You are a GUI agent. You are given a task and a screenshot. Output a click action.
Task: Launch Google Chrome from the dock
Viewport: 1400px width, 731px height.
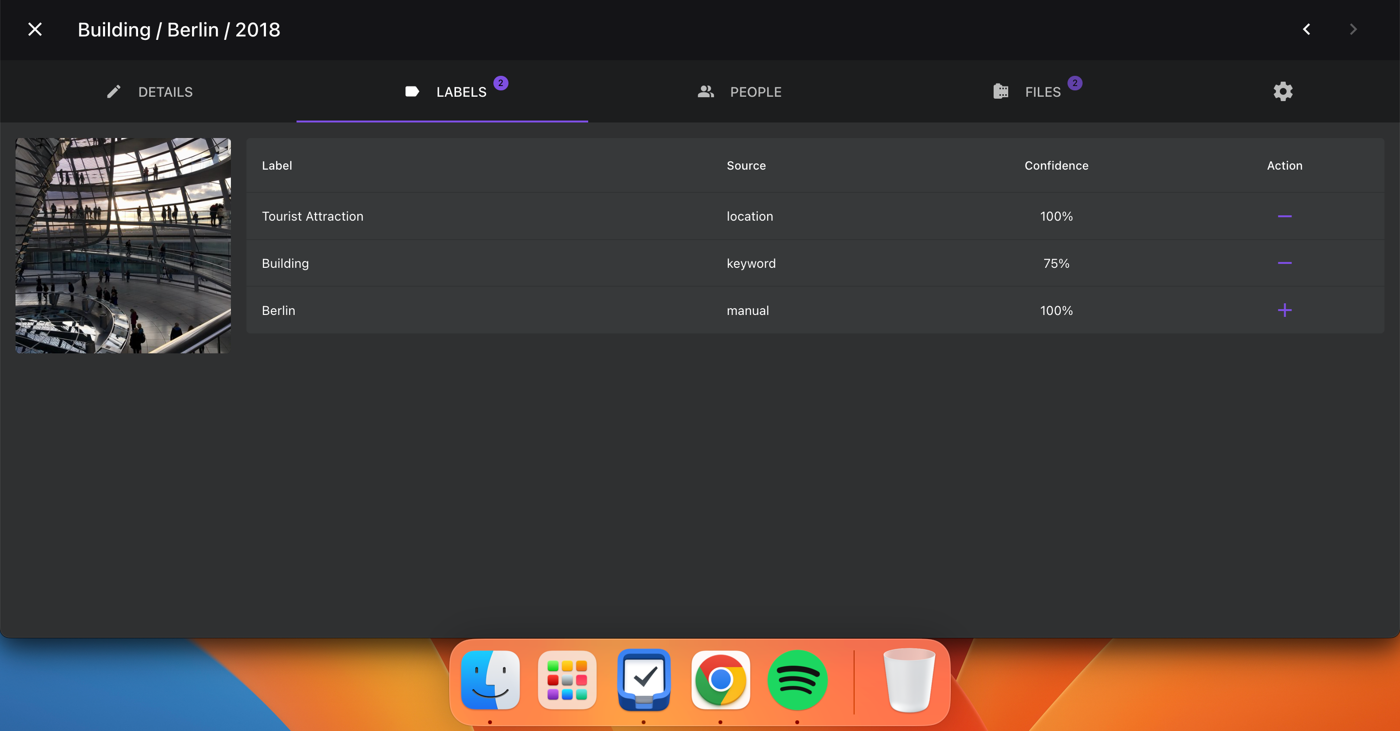pyautogui.click(x=720, y=680)
